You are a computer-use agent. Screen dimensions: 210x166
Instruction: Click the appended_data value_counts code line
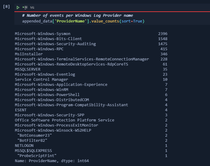(83, 21)
